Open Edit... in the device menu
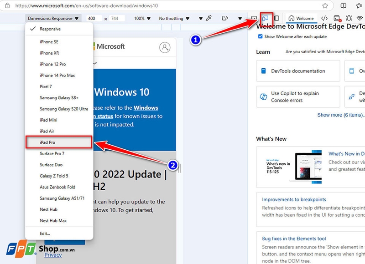365x264 pixels. (x=59, y=234)
